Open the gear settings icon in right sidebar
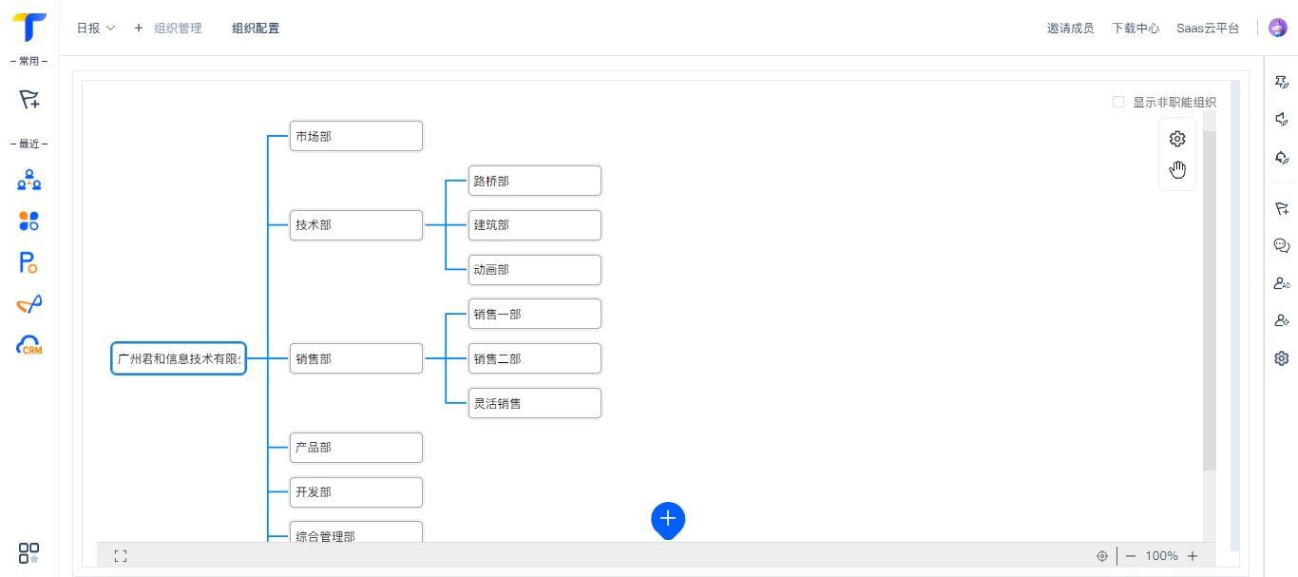Viewport: 1298px width, 577px height. pyautogui.click(x=1281, y=358)
